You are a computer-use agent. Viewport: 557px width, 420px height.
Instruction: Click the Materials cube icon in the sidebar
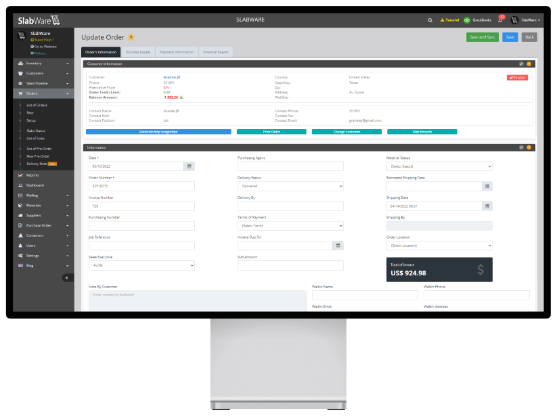(20, 206)
